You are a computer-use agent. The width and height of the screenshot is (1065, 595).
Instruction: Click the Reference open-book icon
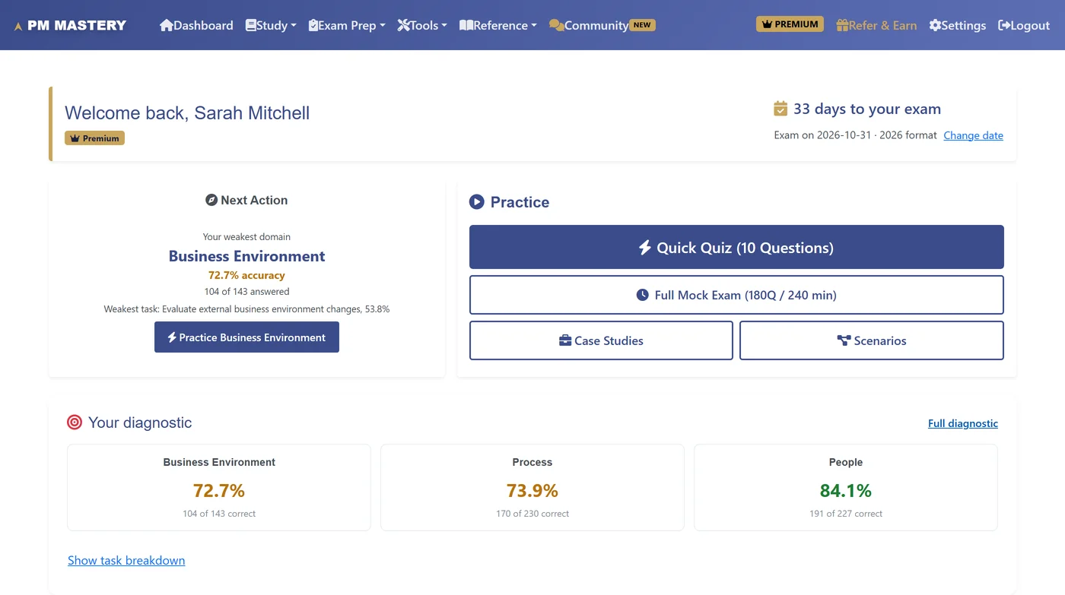pos(466,25)
